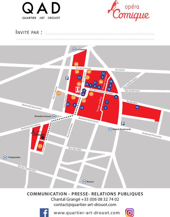Click contact@quartier-art-drouot.com email
The image size is (170, 217).
[85, 205]
